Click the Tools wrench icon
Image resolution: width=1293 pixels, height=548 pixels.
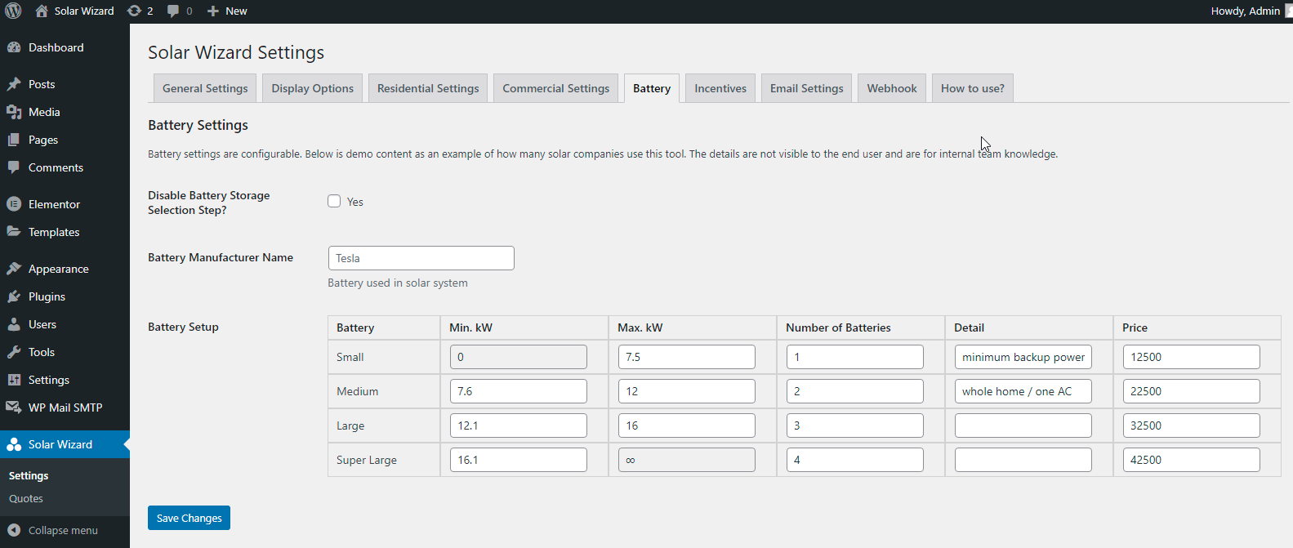14,352
